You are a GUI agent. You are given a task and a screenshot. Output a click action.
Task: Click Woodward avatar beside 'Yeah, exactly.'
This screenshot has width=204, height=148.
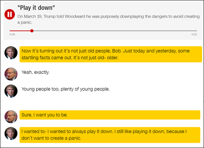11,74
